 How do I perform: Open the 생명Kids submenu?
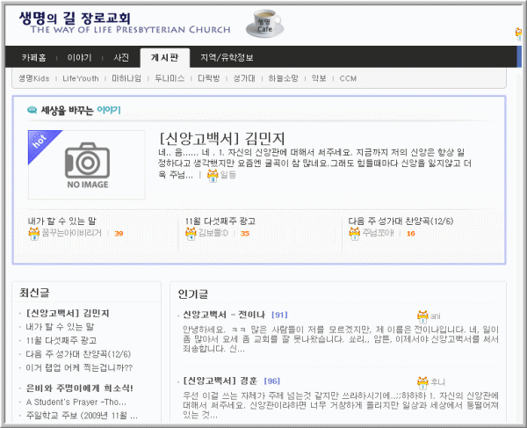pos(34,78)
